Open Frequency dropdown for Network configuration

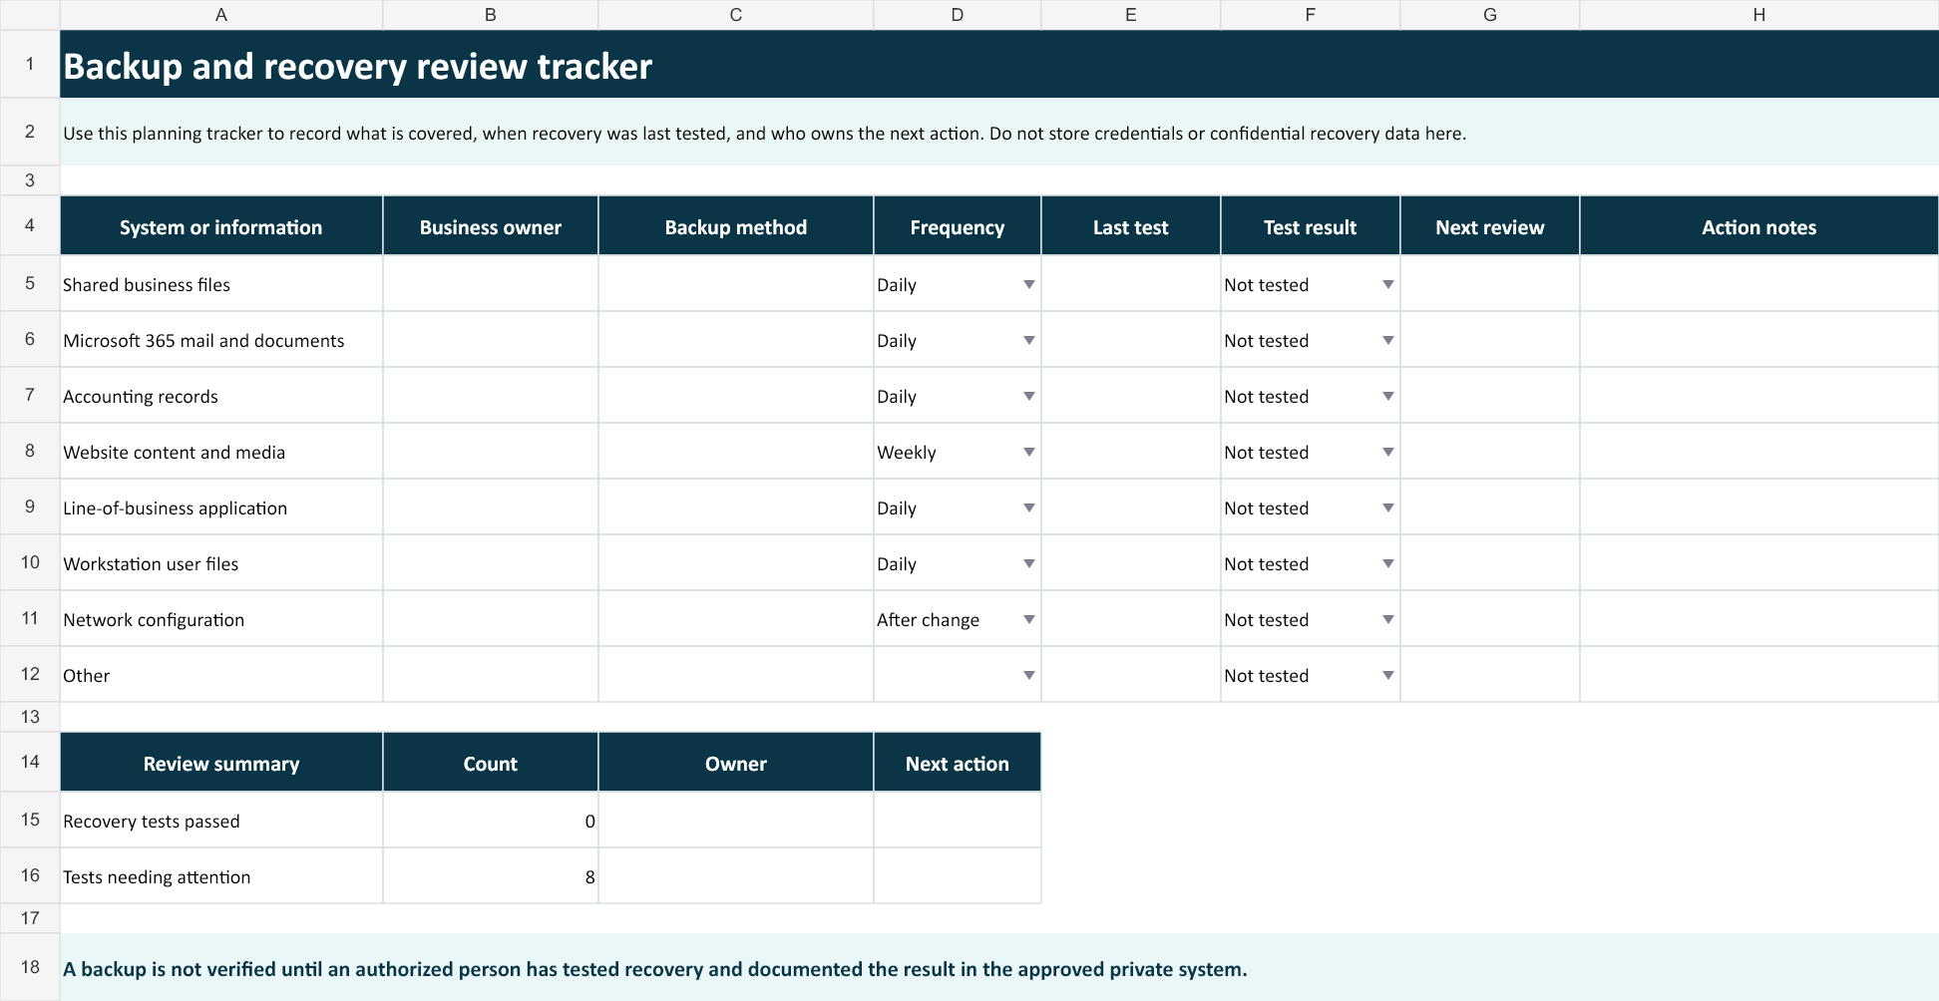point(1028,620)
